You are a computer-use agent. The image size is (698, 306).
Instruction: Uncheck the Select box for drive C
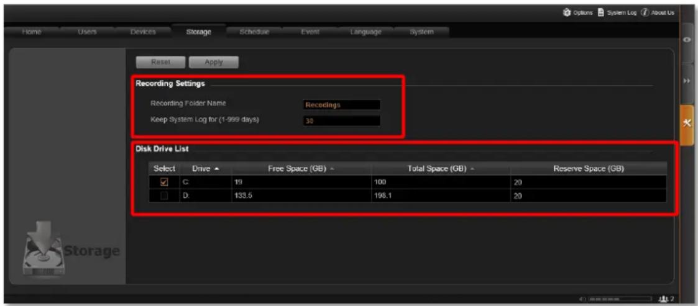[x=164, y=182]
